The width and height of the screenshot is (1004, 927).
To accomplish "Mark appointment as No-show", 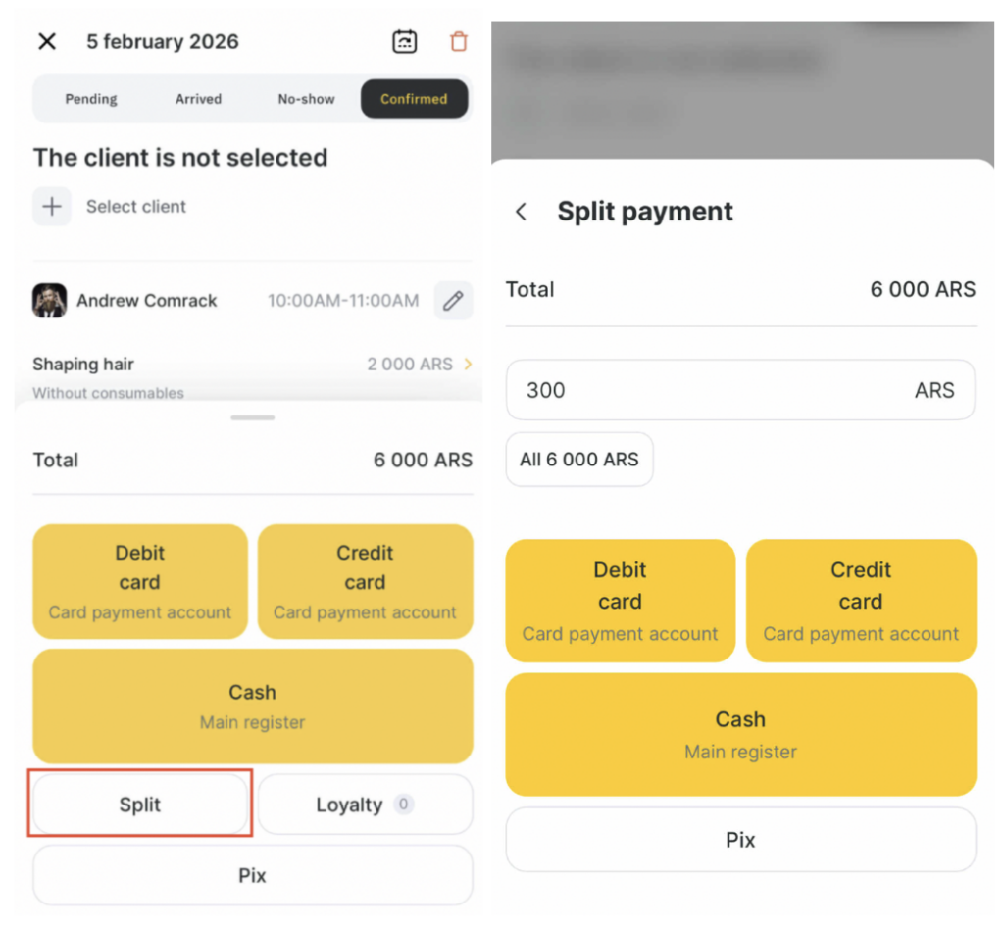I will point(306,99).
